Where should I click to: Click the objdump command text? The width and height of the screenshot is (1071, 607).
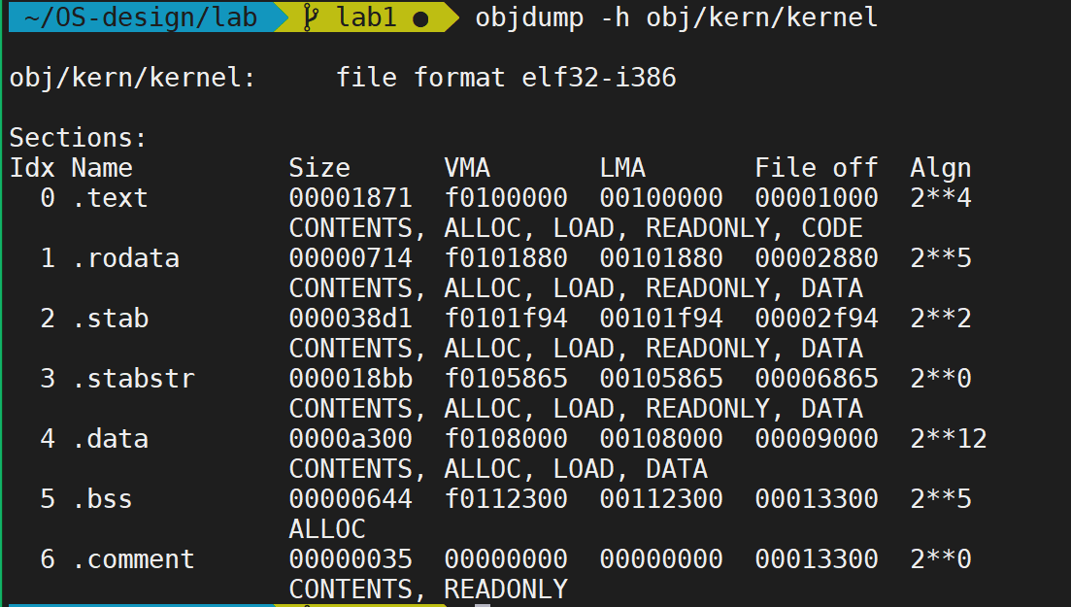pos(529,17)
